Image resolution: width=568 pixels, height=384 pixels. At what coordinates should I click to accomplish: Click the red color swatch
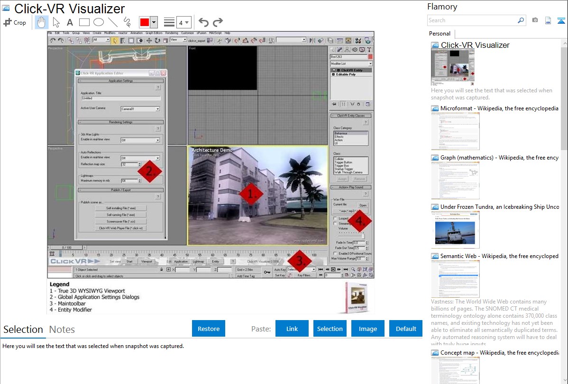[145, 22]
